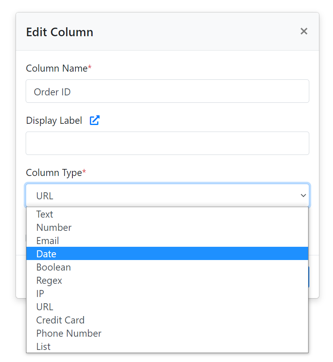Viewport: 333px width, 362px height.
Task: Click the Column Type chevron arrow
Action: pos(303,195)
